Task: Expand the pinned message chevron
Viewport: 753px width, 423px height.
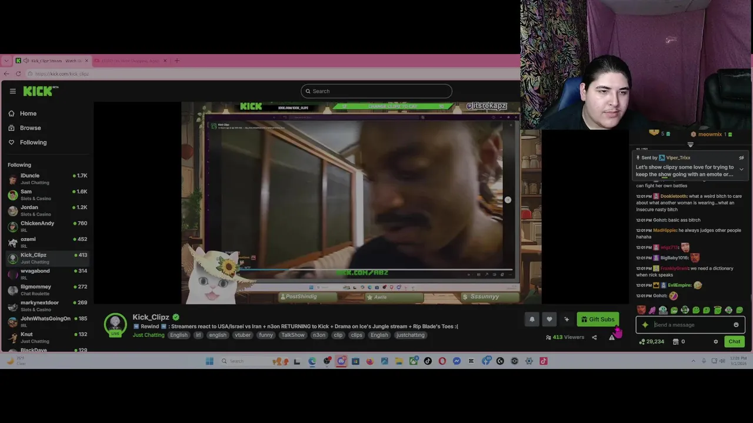Action: [x=741, y=169]
